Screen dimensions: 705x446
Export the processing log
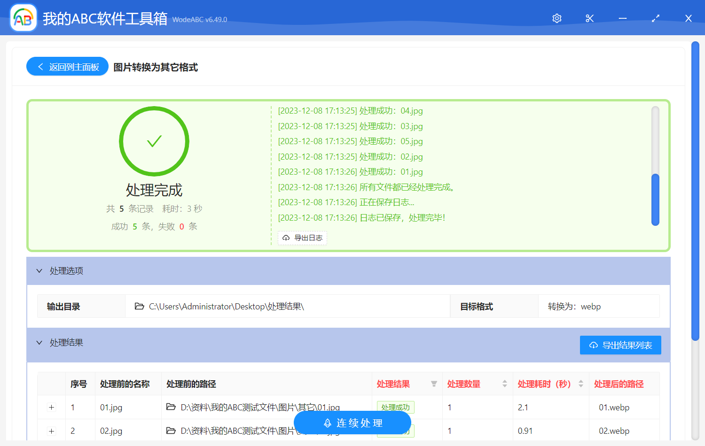(302, 238)
